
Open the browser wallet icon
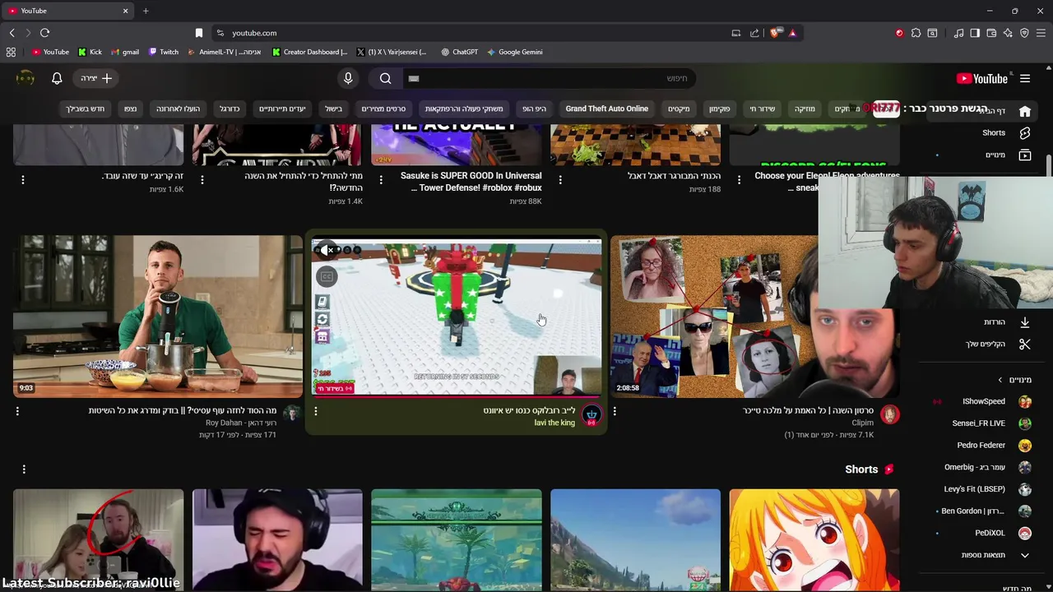tap(991, 33)
